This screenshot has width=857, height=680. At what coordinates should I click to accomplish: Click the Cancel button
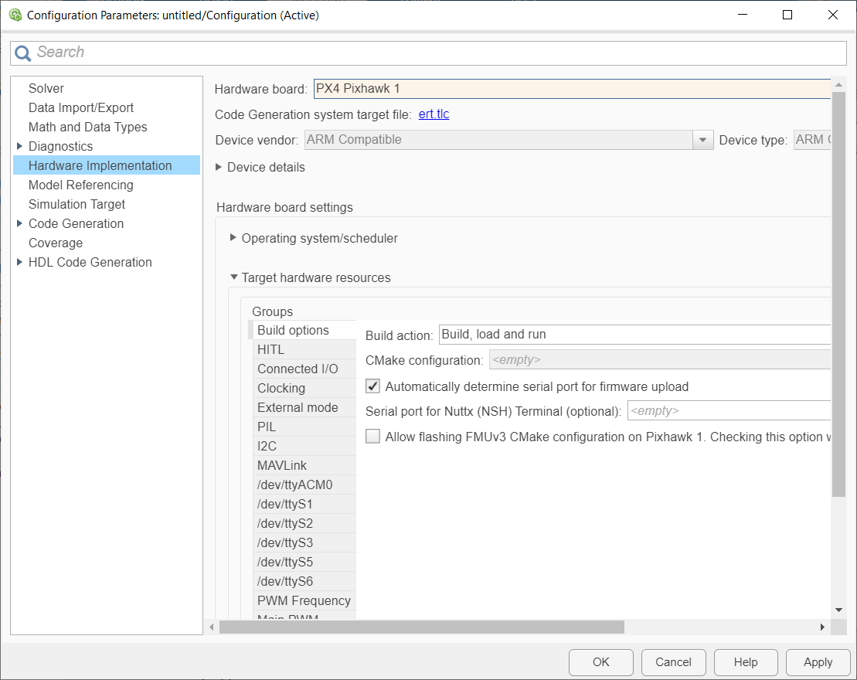[673, 662]
